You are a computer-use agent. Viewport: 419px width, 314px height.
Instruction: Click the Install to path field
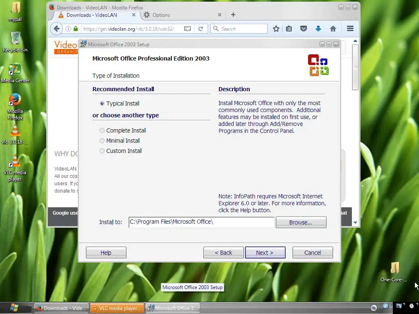click(x=201, y=222)
